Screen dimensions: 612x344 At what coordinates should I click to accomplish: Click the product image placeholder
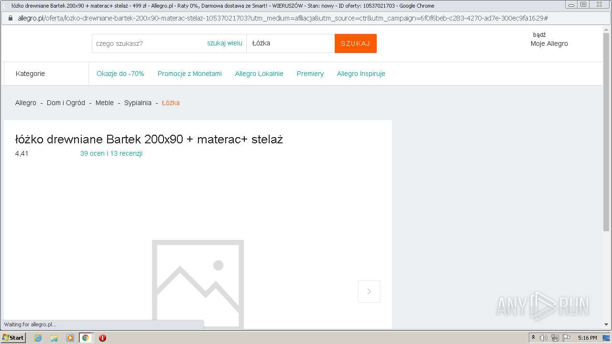click(x=198, y=284)
